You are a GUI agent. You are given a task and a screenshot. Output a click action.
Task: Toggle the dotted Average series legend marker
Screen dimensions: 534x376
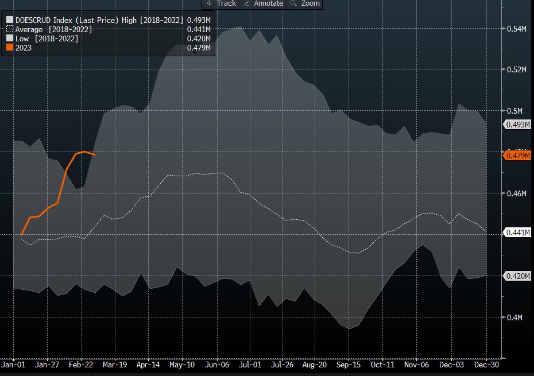click(10, 29)
